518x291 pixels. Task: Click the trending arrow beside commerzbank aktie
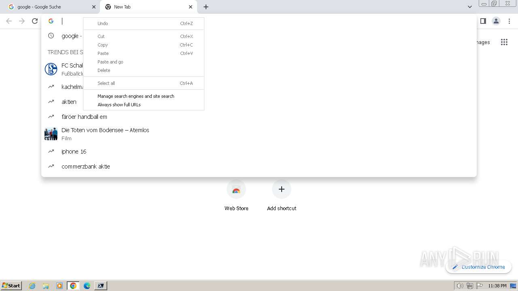pyautogui.click(x=51, y=166)
